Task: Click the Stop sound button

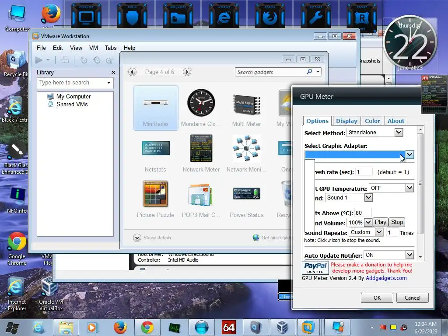Action: tap(397, 222)
